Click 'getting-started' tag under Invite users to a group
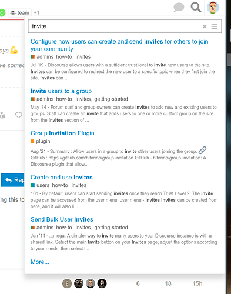Screen dimensions: 231x294 coord(111,99)
